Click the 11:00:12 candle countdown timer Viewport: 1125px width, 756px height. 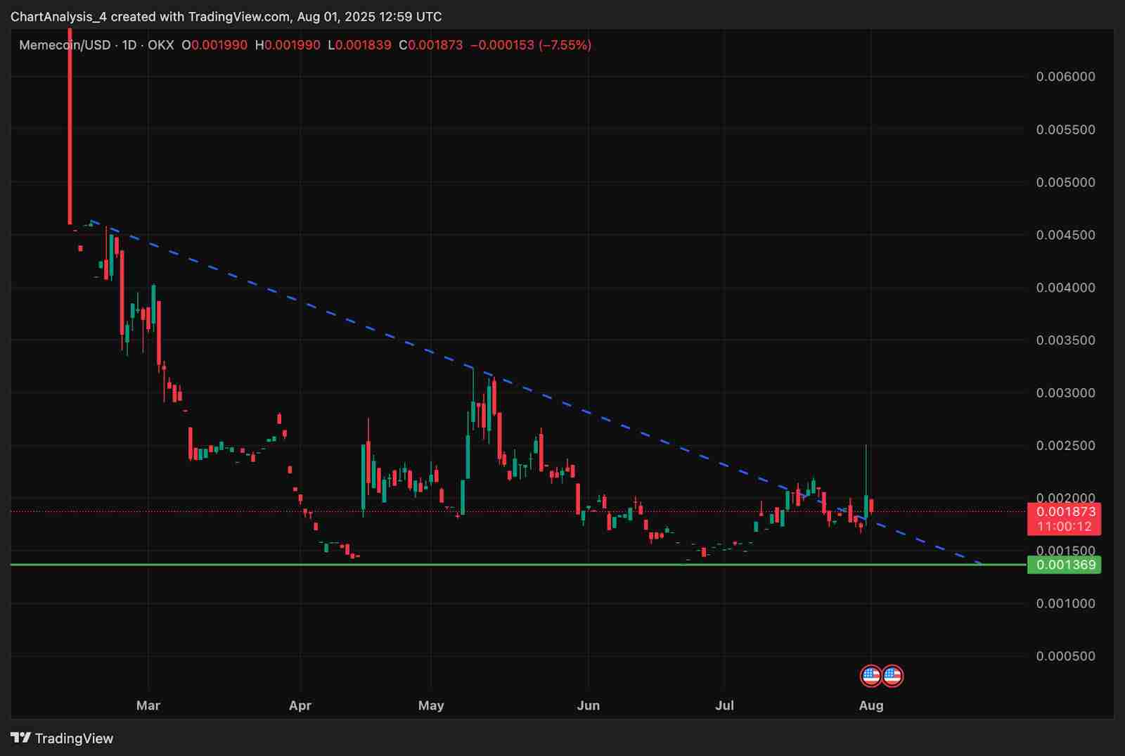point(1065,526)
